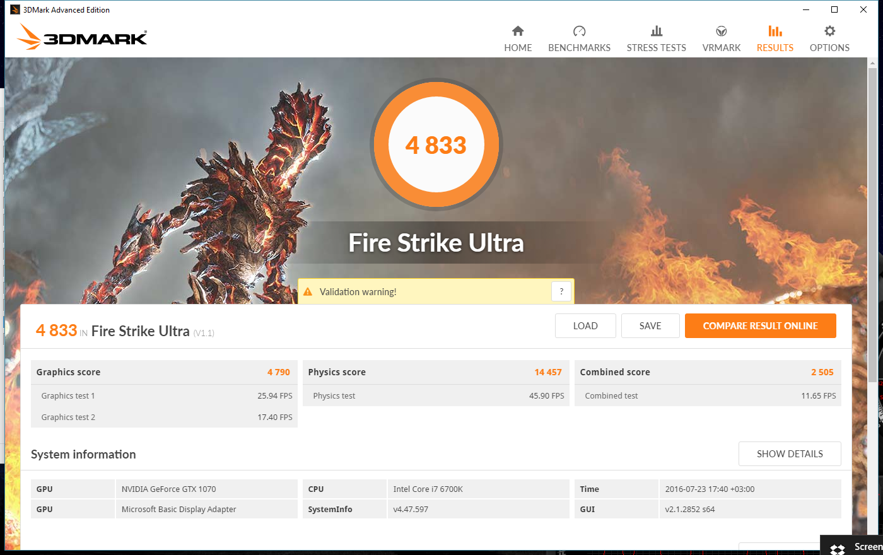Click the 3DMark title bar app icon
The image size is (883, 555).
pos(15,9)
